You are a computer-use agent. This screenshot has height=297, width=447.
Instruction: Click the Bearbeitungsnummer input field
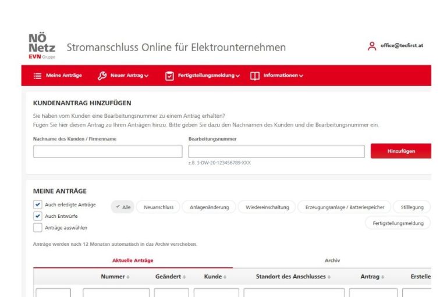pos(276,152)
